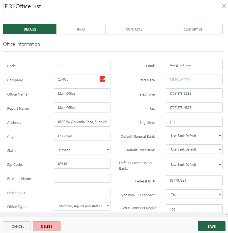228x233 pixels.
Task: Open the Company lookup picker
Action: tap(102, 79)
